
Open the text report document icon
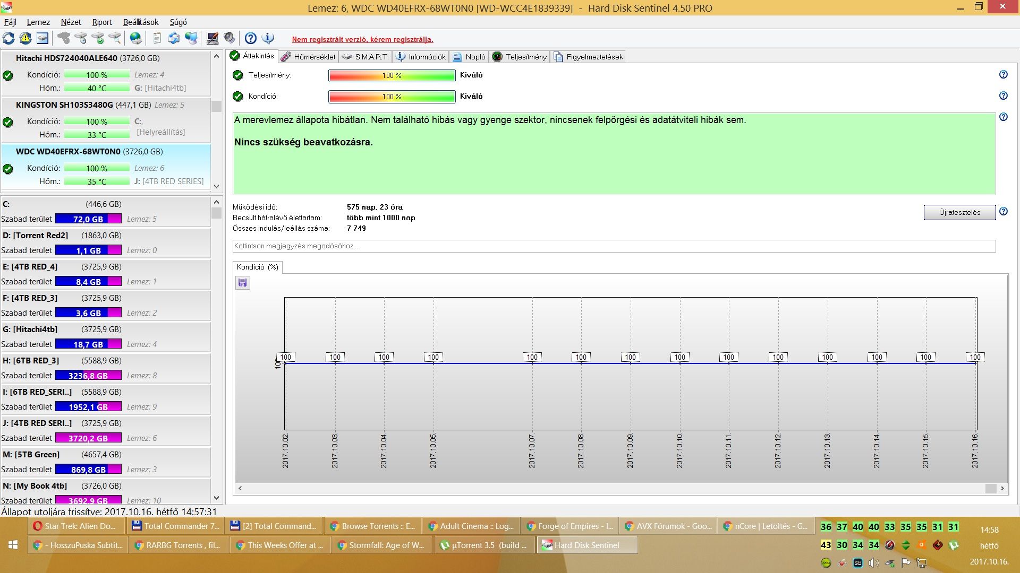157,38
